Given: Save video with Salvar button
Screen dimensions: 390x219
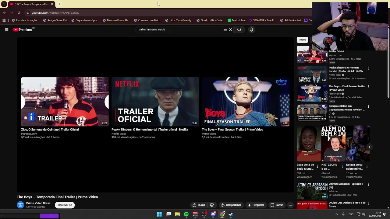Looking at the screenshot, I should (x=277, y=205).
